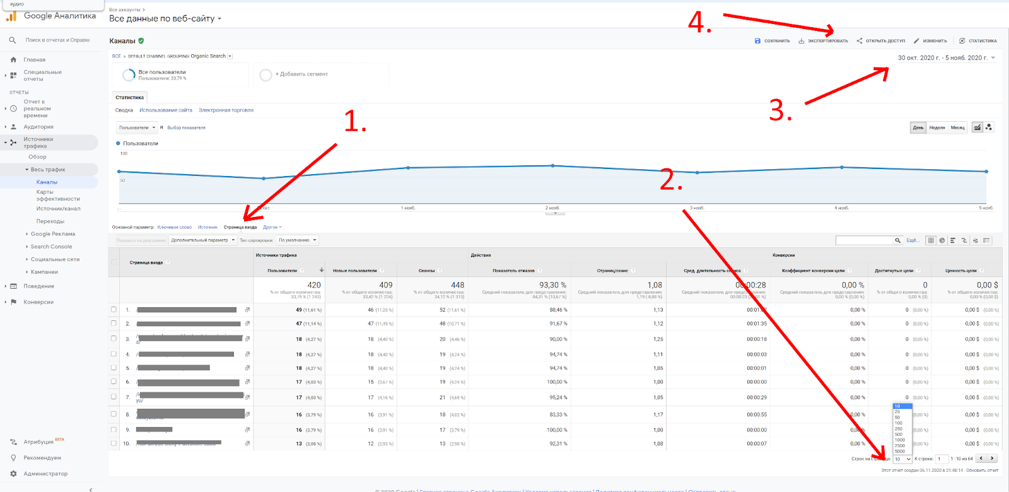Tick the checkbox for row 7

(x=114, y=397)
